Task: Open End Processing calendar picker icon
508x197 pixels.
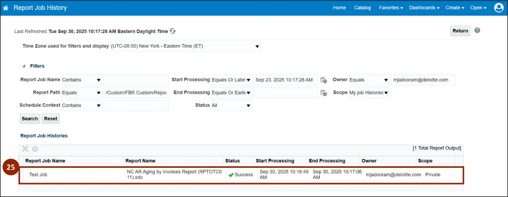Action: click(324, 93)
